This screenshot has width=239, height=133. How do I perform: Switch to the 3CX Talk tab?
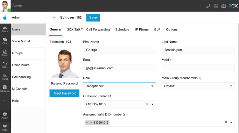click(x=74, y=30)
